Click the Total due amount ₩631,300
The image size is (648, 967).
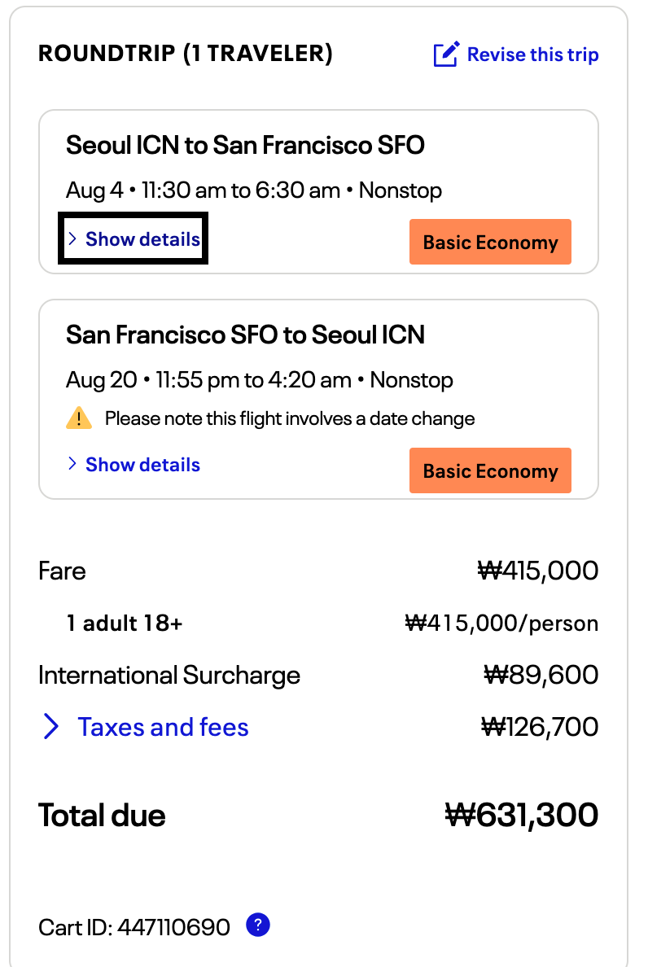(522, 815)
